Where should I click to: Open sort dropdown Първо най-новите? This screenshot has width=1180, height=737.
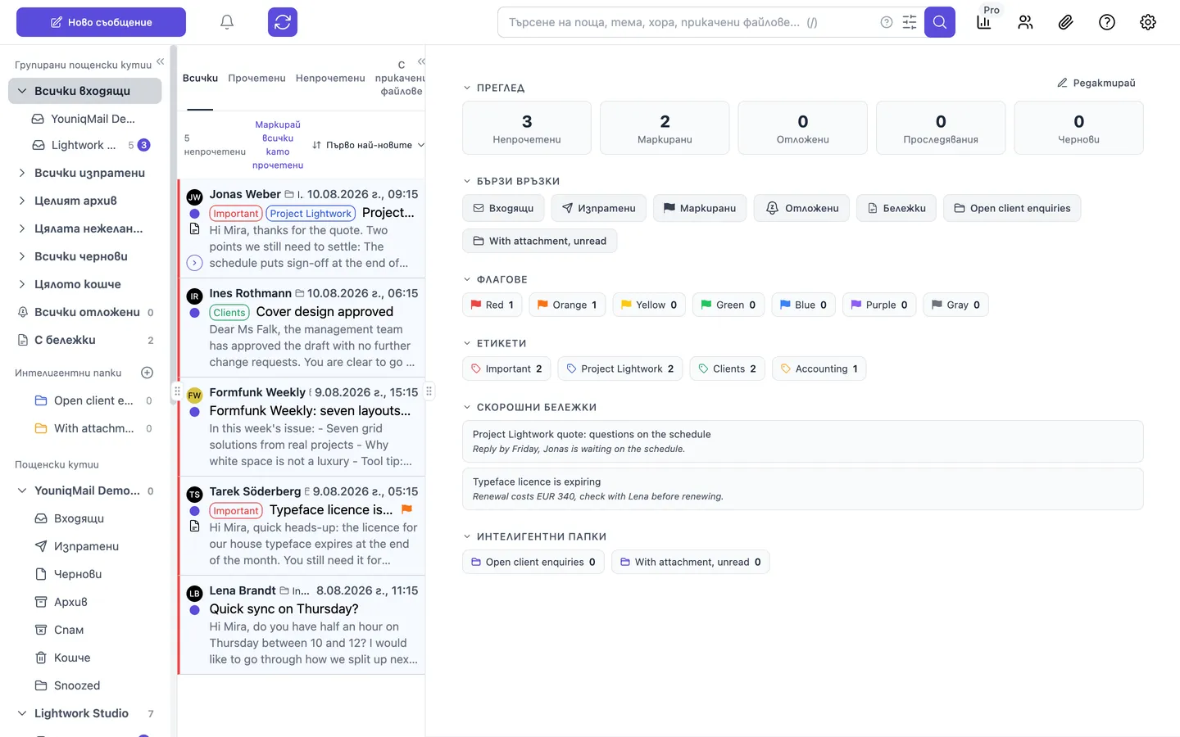(x=368, y=145)
